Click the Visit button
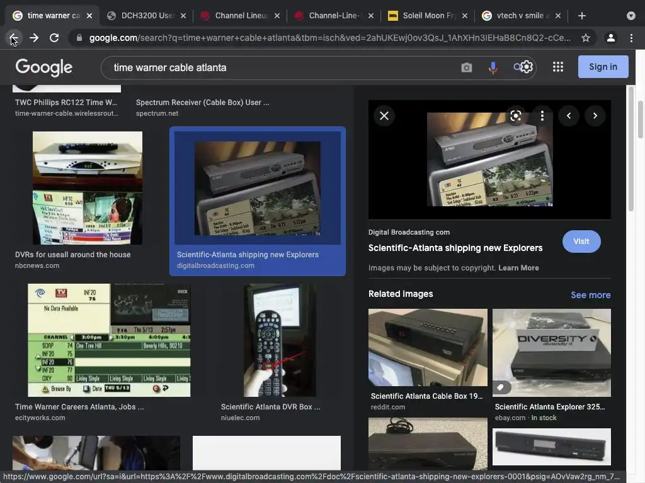 [581, 241]
